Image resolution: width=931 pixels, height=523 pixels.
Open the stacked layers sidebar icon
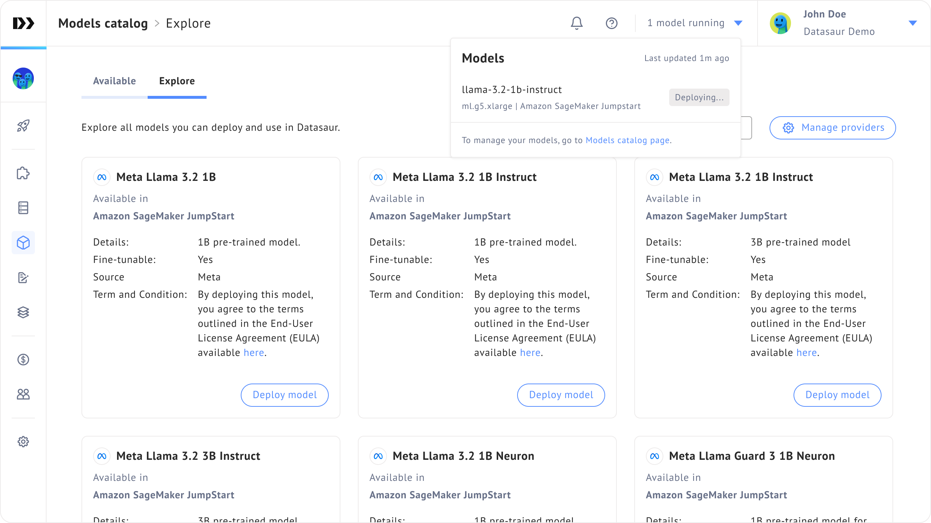coord(23,312)
